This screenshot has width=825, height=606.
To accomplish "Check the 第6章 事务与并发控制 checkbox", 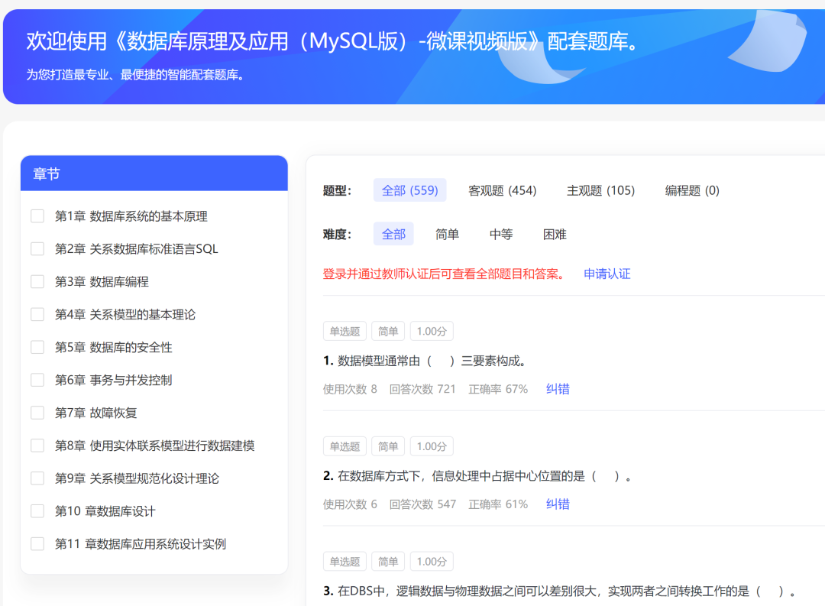I will click(37, 380).
